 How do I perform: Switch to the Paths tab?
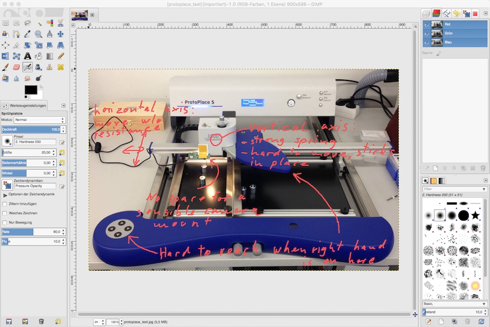point(446,14)
